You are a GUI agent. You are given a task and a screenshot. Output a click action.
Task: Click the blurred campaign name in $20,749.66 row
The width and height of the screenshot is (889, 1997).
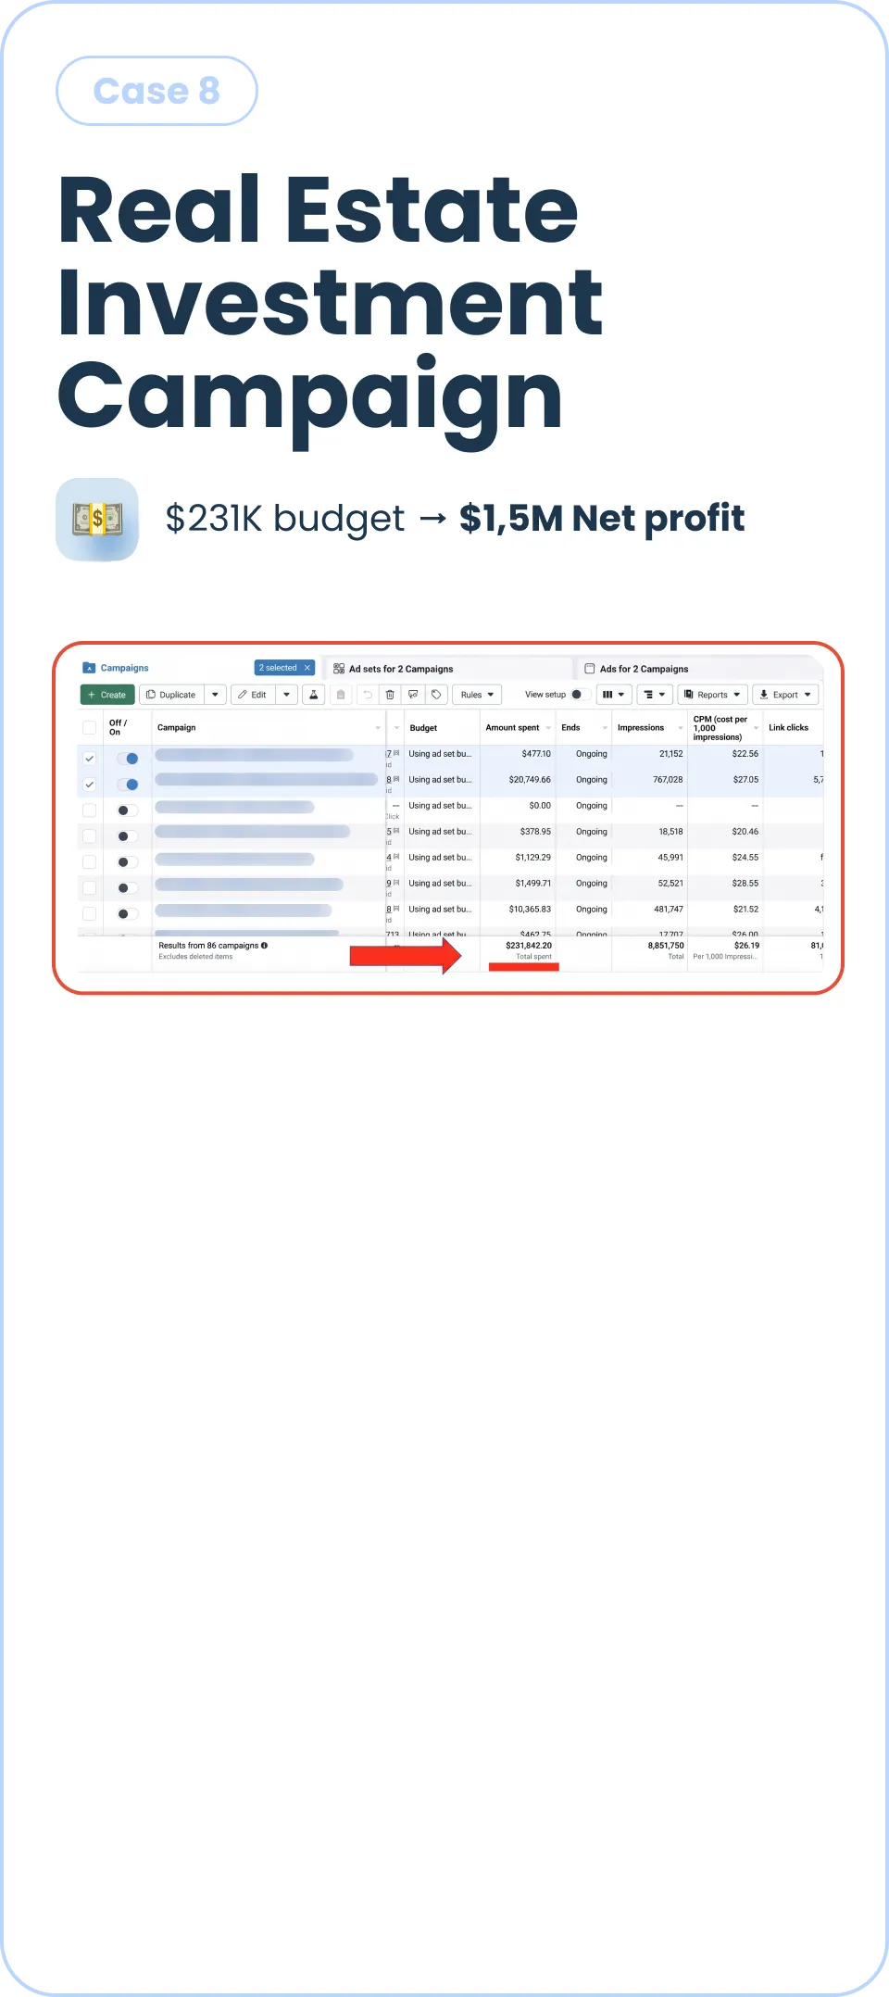tap(267, 780)
